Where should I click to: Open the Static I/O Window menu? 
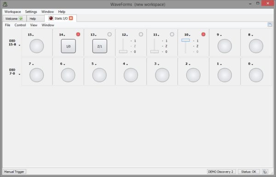tap(48, 25)
